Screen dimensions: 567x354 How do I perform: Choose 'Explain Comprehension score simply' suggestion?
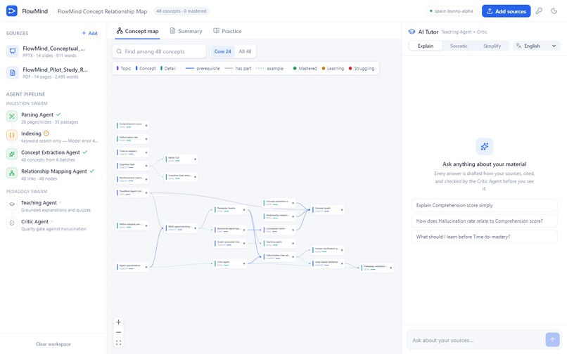pyautogui.click(x=484, y=205)
